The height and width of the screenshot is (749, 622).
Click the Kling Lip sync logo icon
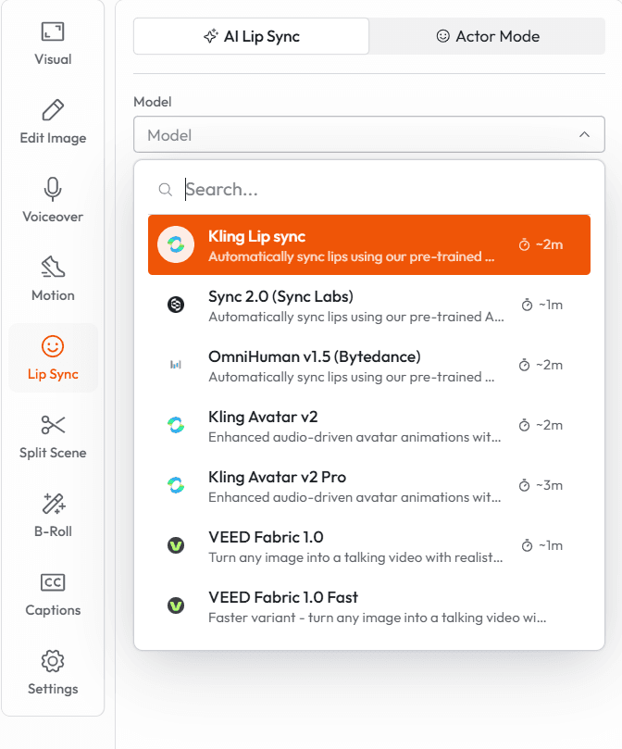pos(176,244)
